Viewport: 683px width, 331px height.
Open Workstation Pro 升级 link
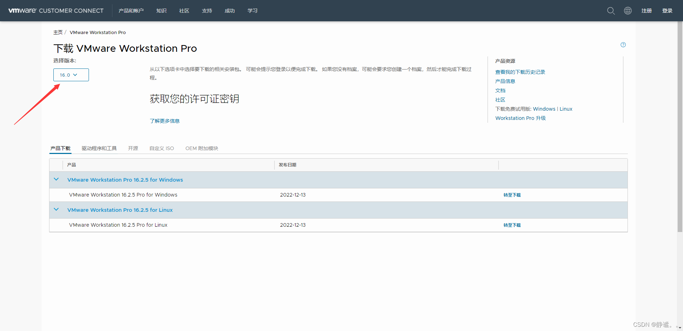520,118
